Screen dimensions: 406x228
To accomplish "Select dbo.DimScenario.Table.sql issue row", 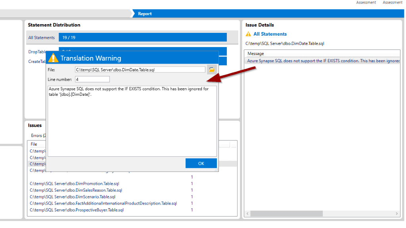I will click(x=132, y=197).
